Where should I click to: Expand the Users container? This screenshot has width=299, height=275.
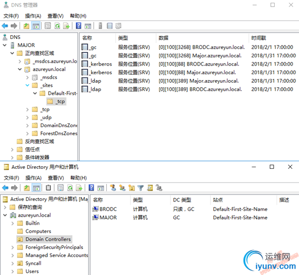[x=12, y=271]
